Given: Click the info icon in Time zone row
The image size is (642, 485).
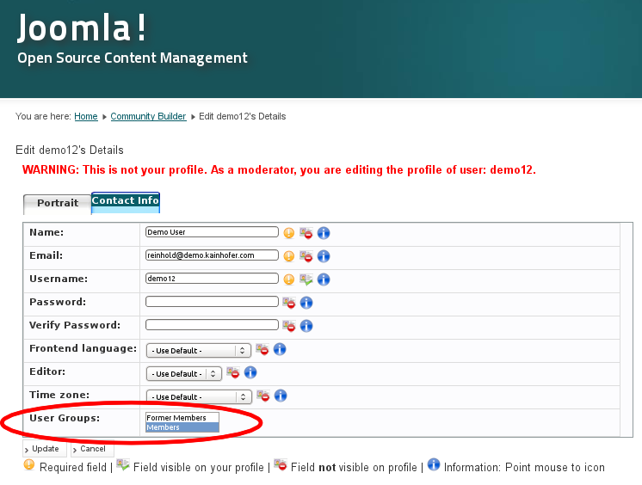Looking at the screenshot, I should pyautogui.click(x=280, y=396).
